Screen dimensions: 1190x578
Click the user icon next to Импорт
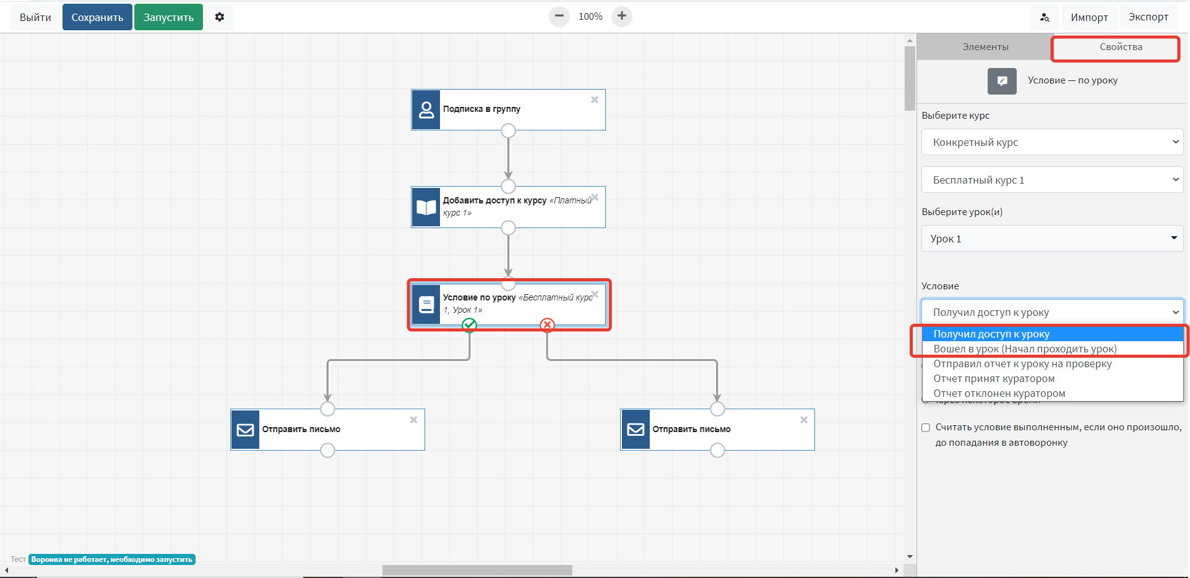click(x=1045, y=17)
